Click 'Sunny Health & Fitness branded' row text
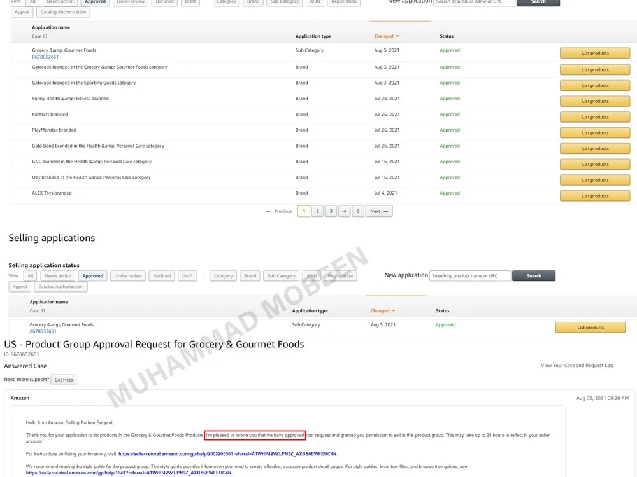Screen dimensions: 637x477 70,99
